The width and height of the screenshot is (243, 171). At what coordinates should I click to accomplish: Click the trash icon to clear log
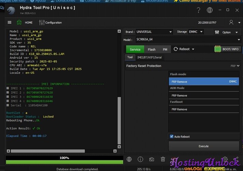tap(163, 159)
